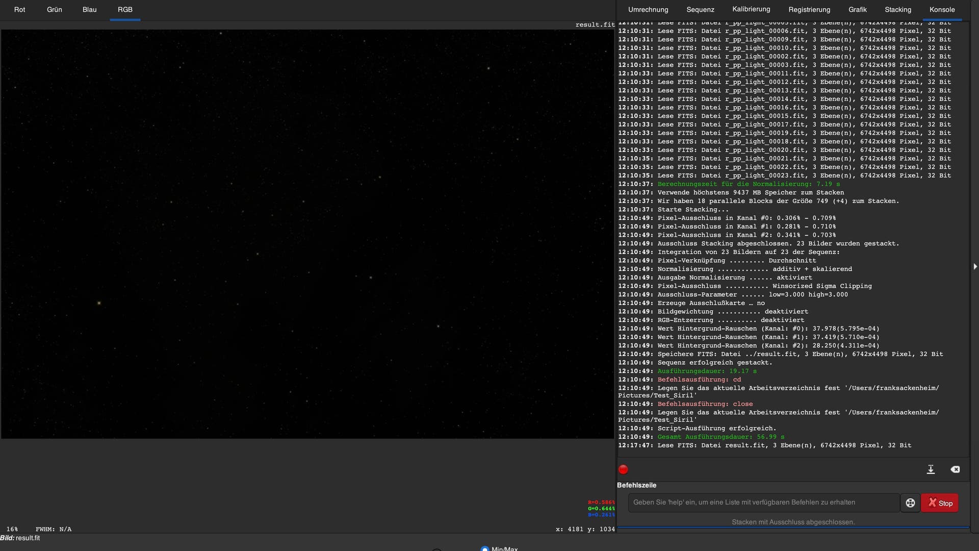Open the Konsole panel

pyautogui.click(x=942, y=10)
